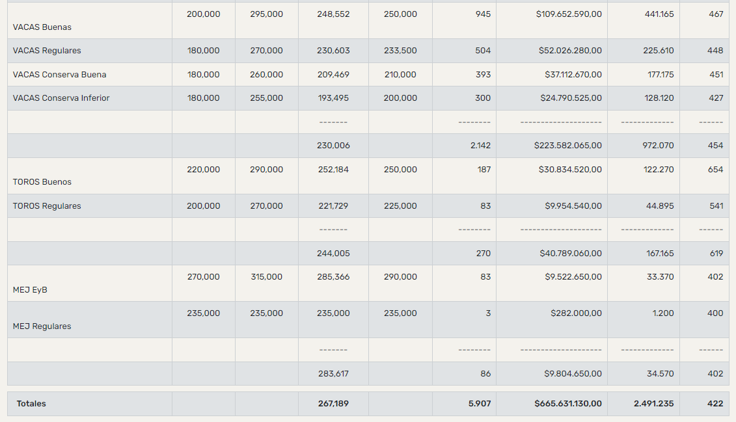The image size is (736, 422).
Task: Click the 233,500 cell for VACAS Regulares
Action: click(400, 51)
